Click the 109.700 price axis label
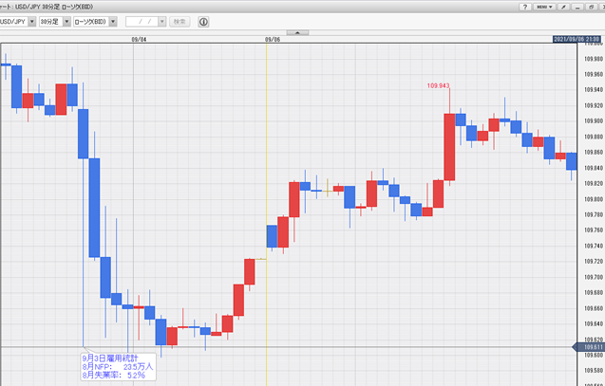Viewport: 605px width, 386px height. 594,277
